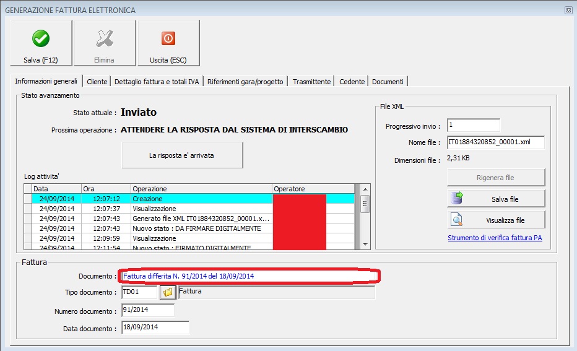Click the Numero documento 91/2014 field

tap(148, 310)
